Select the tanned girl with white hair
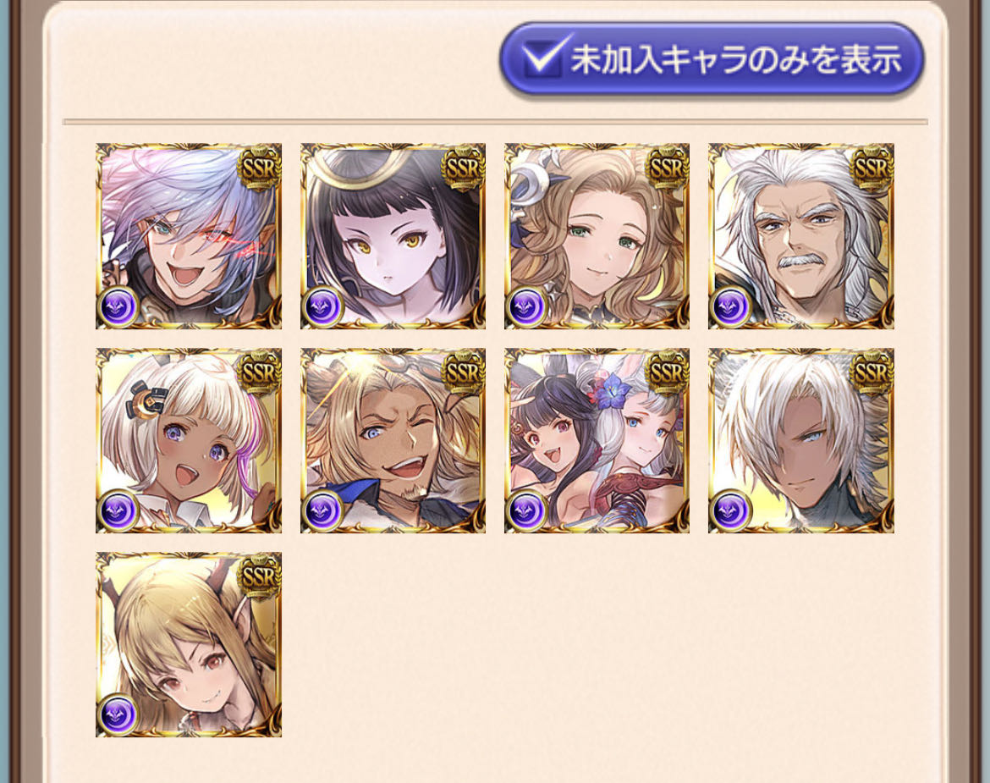Viewport: 990px width, 783px height. pyautogui.click(x=189, y=440)
